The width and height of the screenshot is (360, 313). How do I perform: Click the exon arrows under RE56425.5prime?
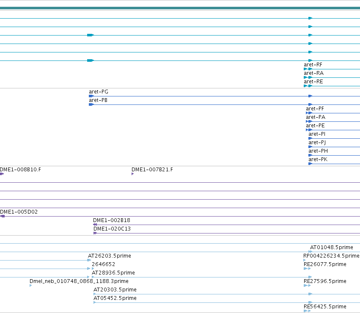[307, 311]
